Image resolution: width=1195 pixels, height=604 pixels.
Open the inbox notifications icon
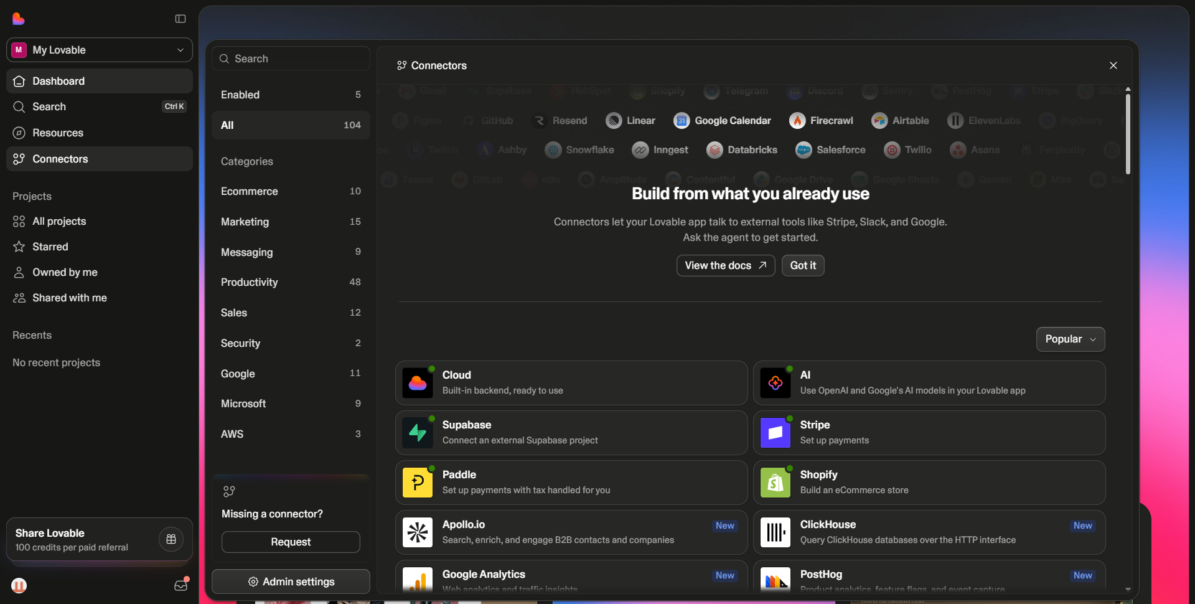pyautogui.click(x=181, y=585)
